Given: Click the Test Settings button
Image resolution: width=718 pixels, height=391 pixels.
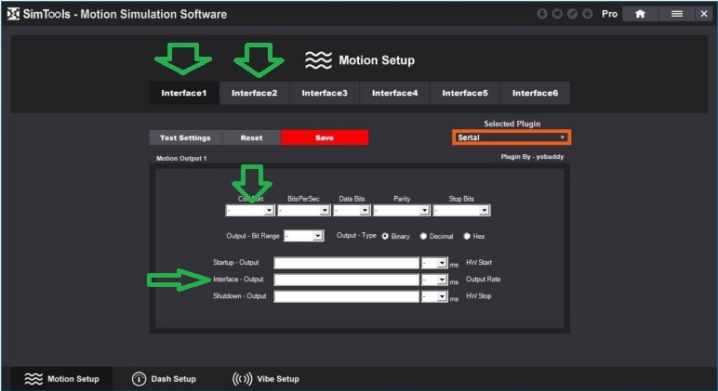Looking at the screenshot, I should [185, 137].
